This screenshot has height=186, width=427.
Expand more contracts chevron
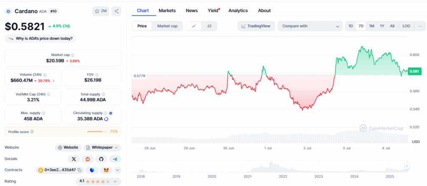[117, 170]
